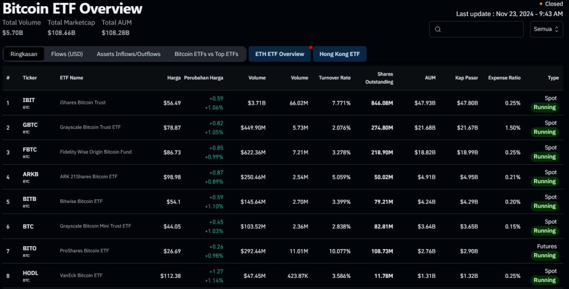Viewport: 569px width, 289px height.
Task: Sort by the AUM column header
Action: [x=430, y=78]
